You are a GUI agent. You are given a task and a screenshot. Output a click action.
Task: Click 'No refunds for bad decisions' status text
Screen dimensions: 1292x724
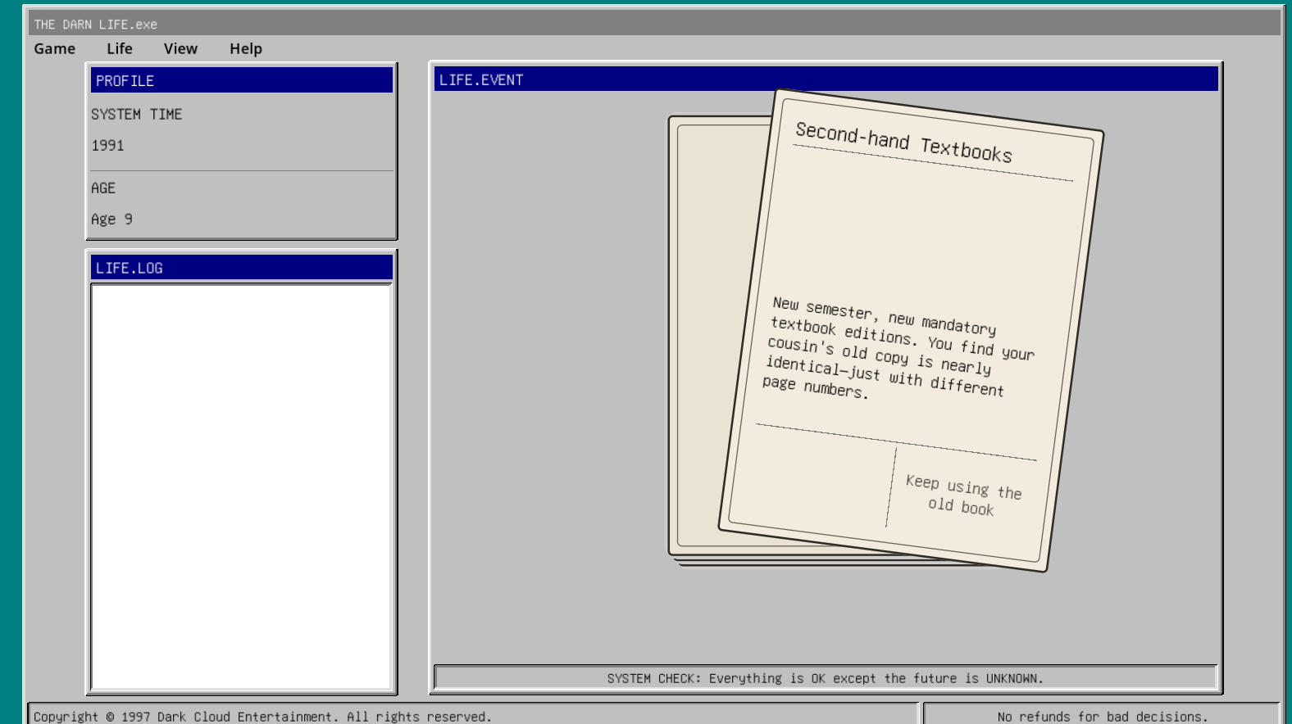1103,717
